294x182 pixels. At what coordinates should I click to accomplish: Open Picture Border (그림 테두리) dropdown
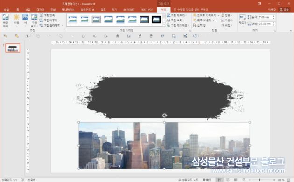pos(177,15)
